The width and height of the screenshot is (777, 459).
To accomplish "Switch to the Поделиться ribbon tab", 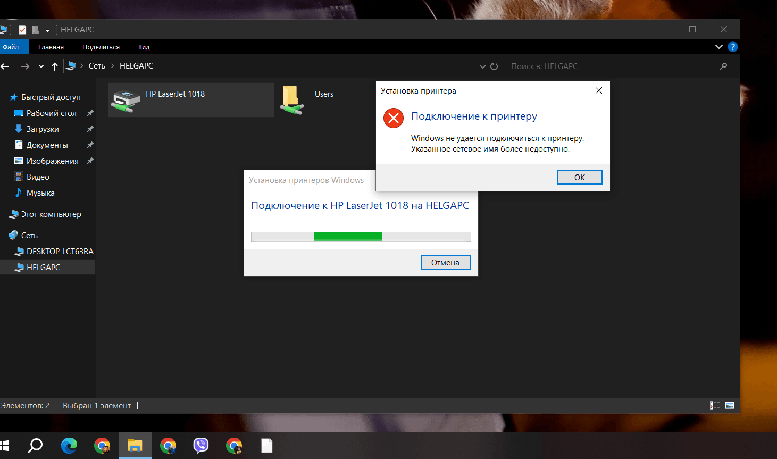I will tap(101, 47).
